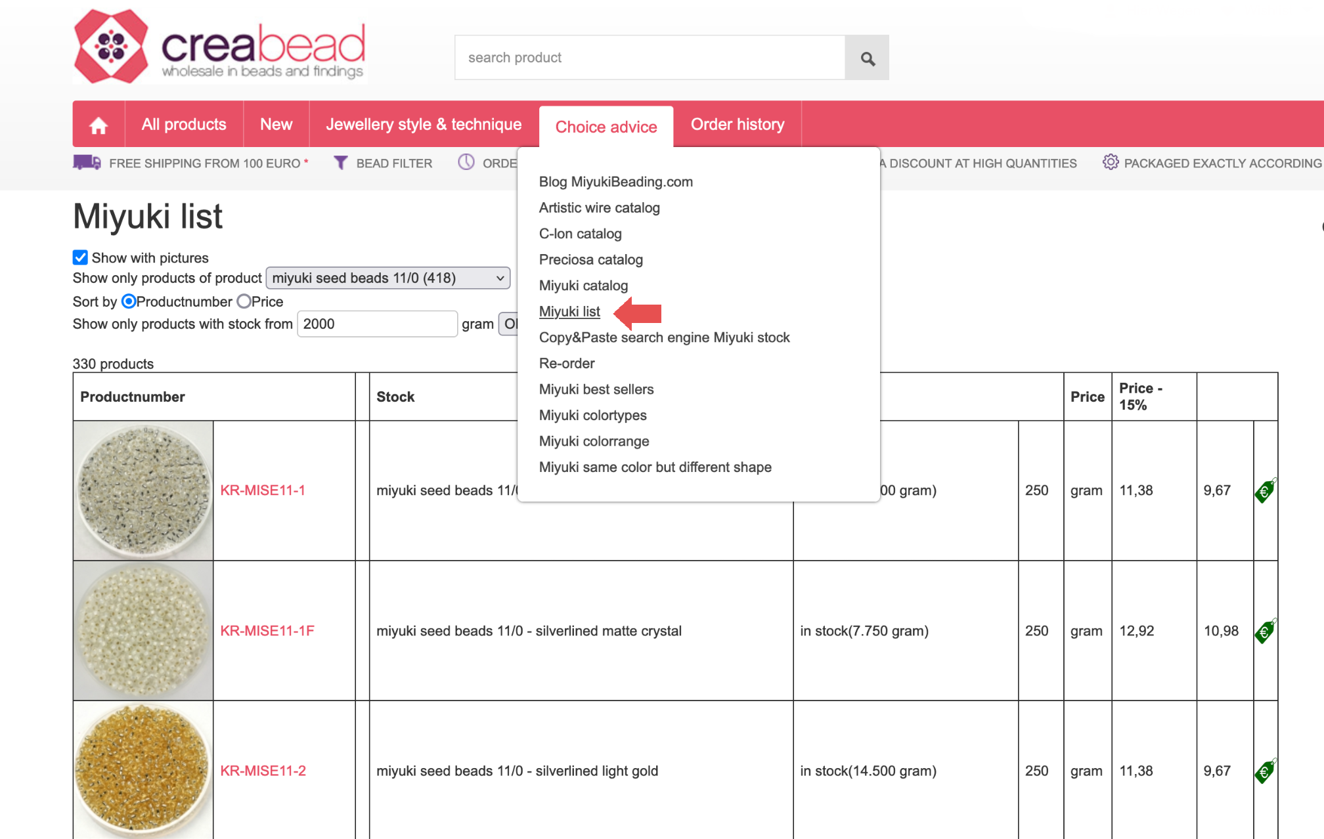Select Miyuki best sellers menu entry
The image size is (1324, 839).
[596, 389]
